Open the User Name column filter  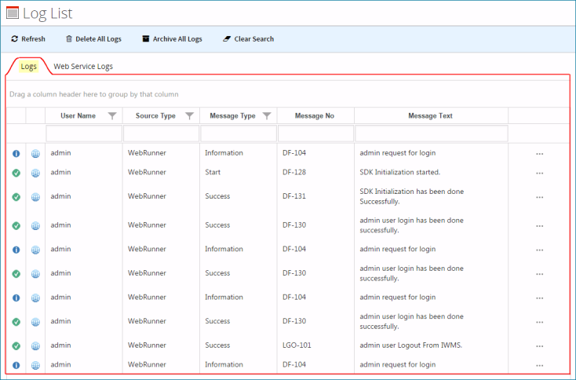pyautogui.click(x=112, y=115)
